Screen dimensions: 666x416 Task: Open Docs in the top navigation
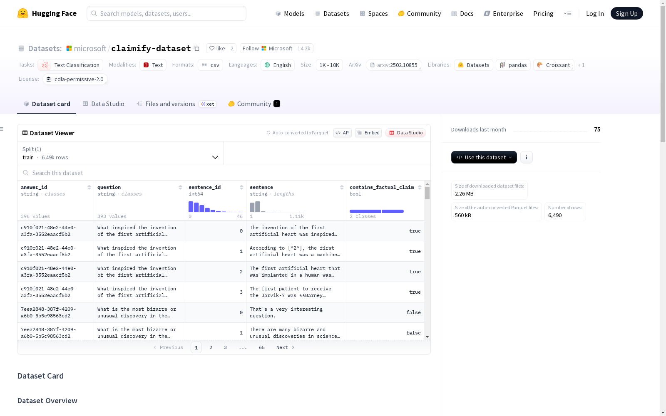tap(462, 13)
